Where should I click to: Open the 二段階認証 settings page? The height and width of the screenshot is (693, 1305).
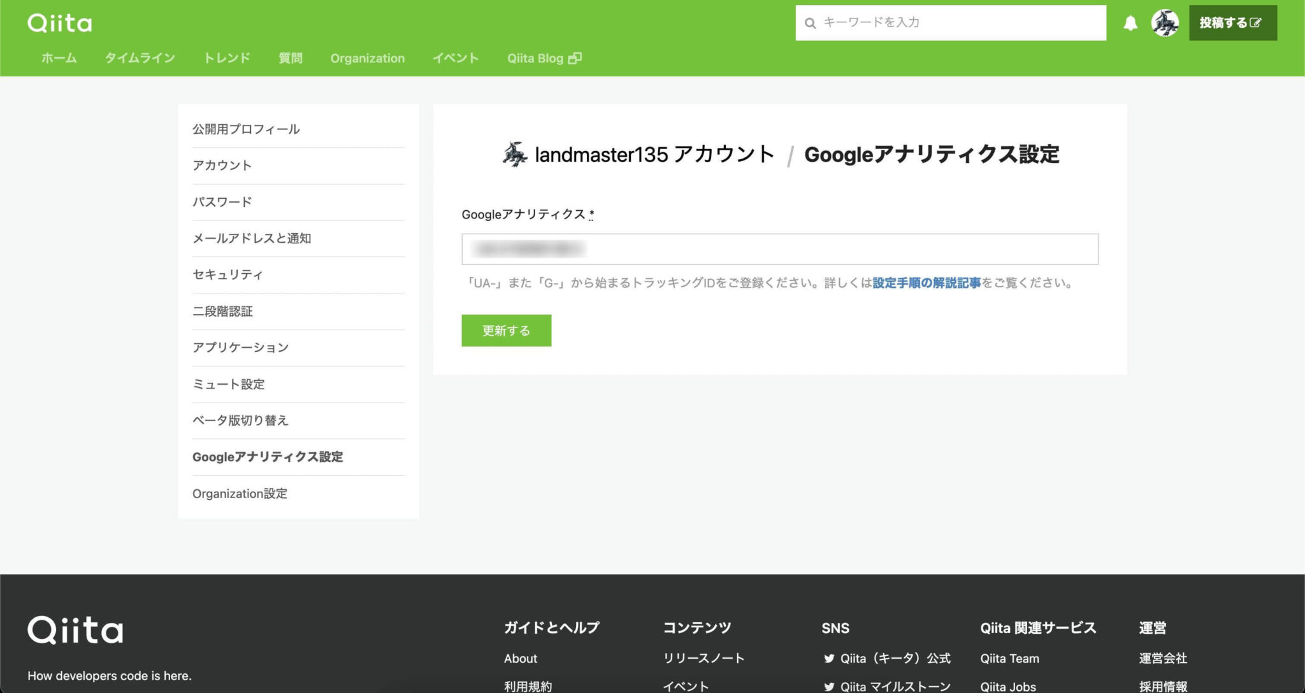(222, 311)
